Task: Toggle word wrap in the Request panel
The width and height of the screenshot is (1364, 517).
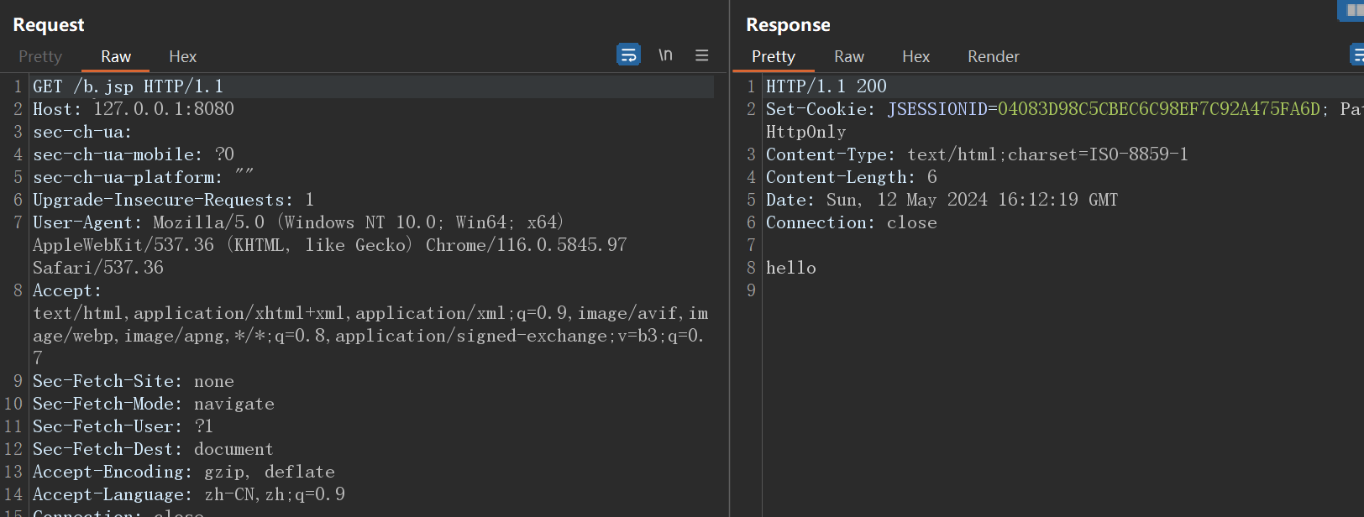Action: (628, 55)
